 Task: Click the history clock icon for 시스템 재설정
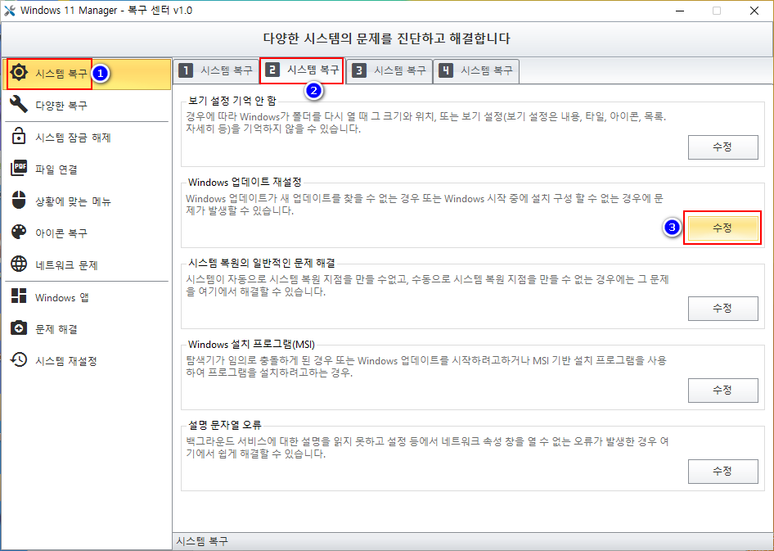pos(19,360)
